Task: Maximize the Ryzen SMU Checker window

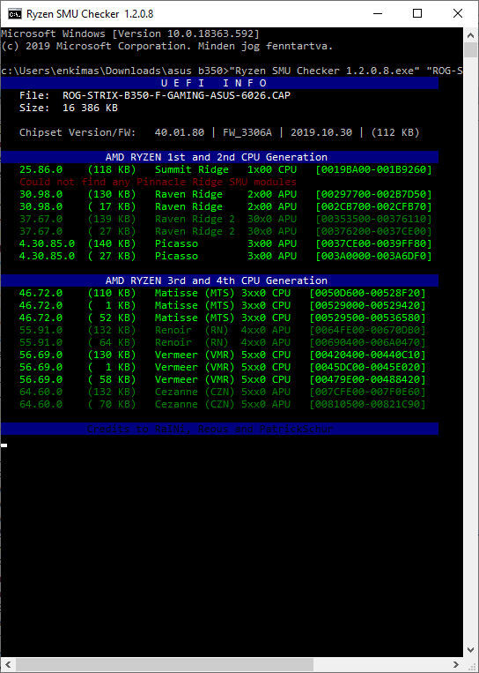Action: (416, 14)
